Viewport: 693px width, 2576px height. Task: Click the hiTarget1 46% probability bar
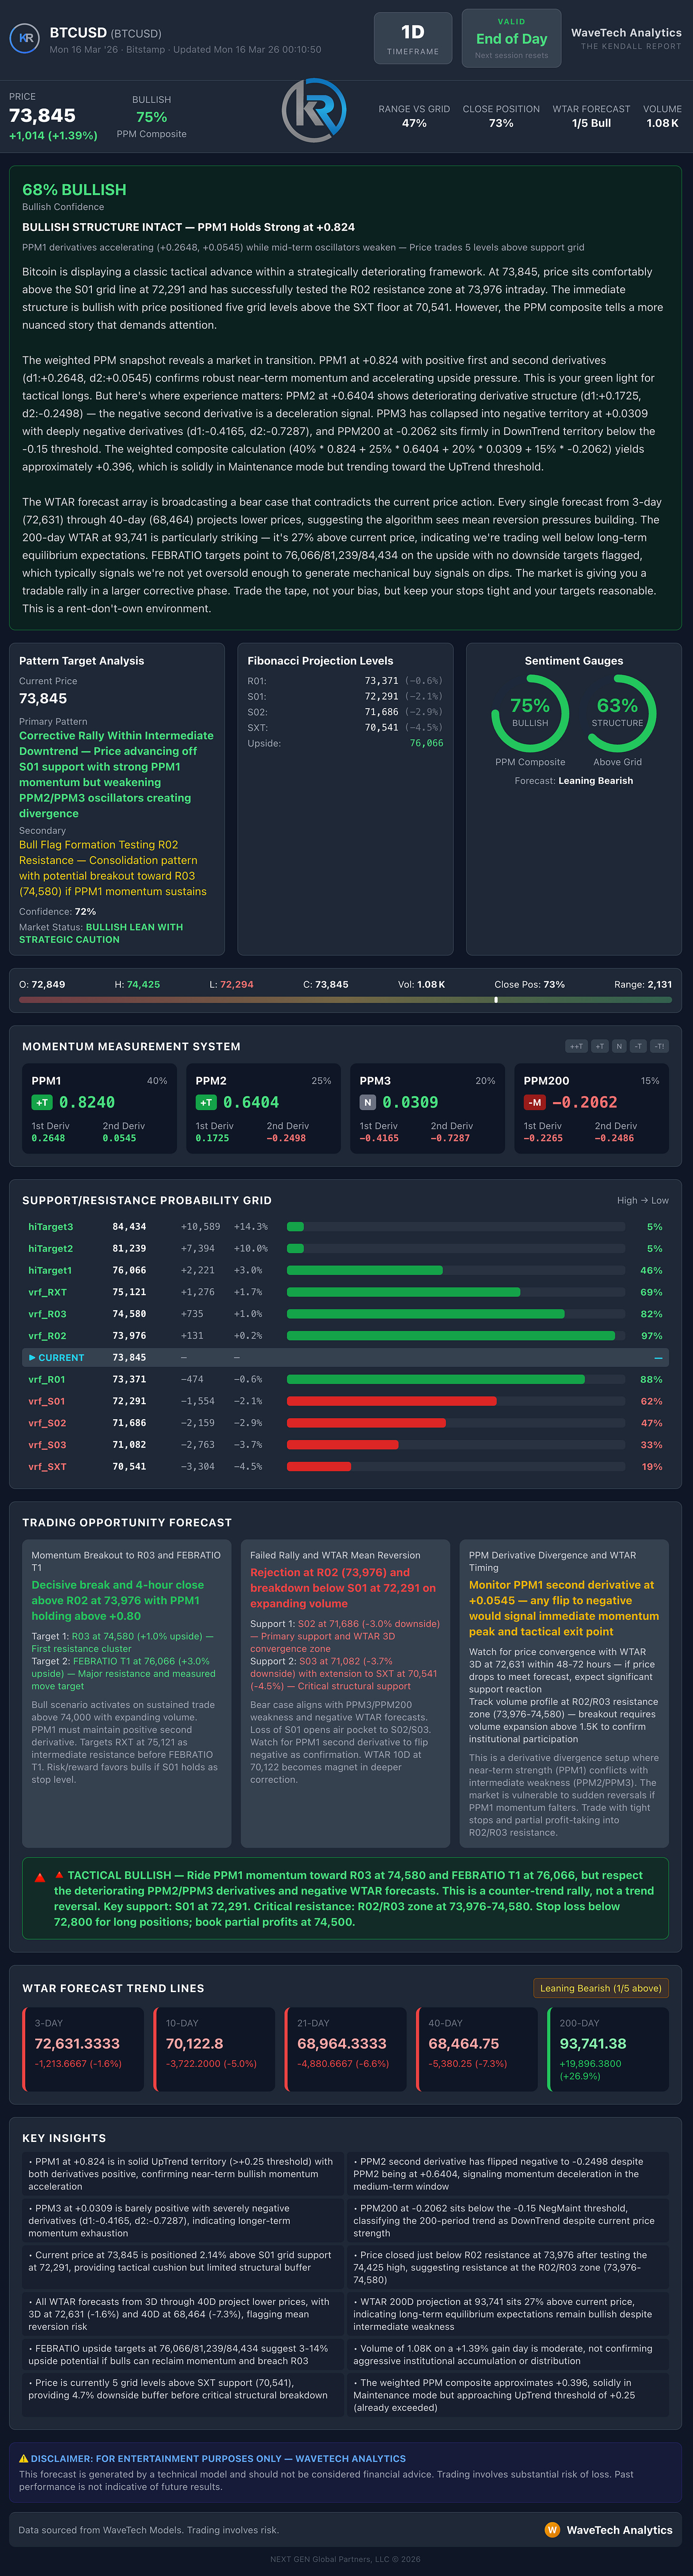click(x=364, y=1270)
